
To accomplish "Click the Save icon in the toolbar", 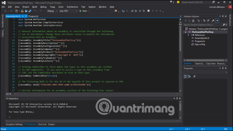I will [26, 11].
